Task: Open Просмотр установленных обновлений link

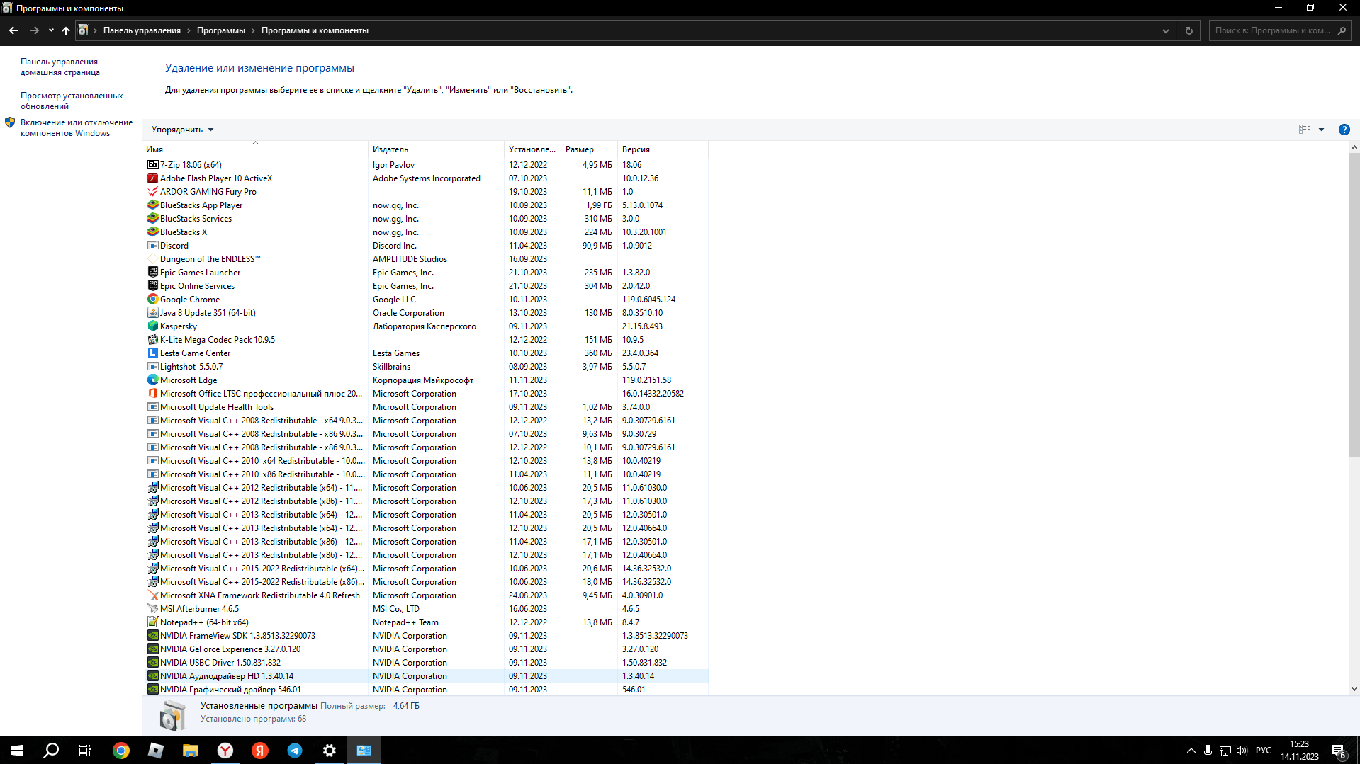Action: (72, 101)
